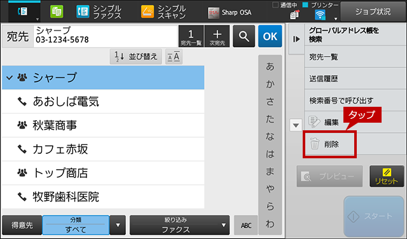Tap the text size change icon
The height and width of the screenshot is (239, 407).
174,57
